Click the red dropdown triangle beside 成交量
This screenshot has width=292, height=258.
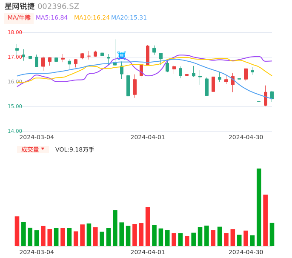click(43, 149)
